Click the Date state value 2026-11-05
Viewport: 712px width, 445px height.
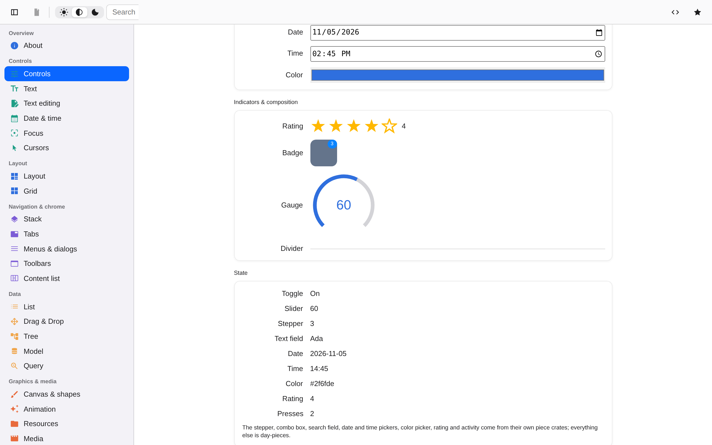328,354
